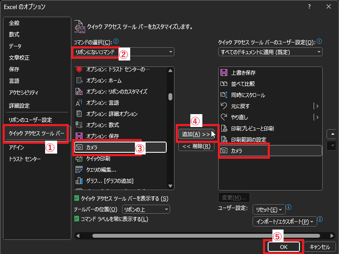This screenshot has height=254, width=339.
Task: Toggle コマンド ラベルを常に表示する checkbox
Action: point(77,219)
